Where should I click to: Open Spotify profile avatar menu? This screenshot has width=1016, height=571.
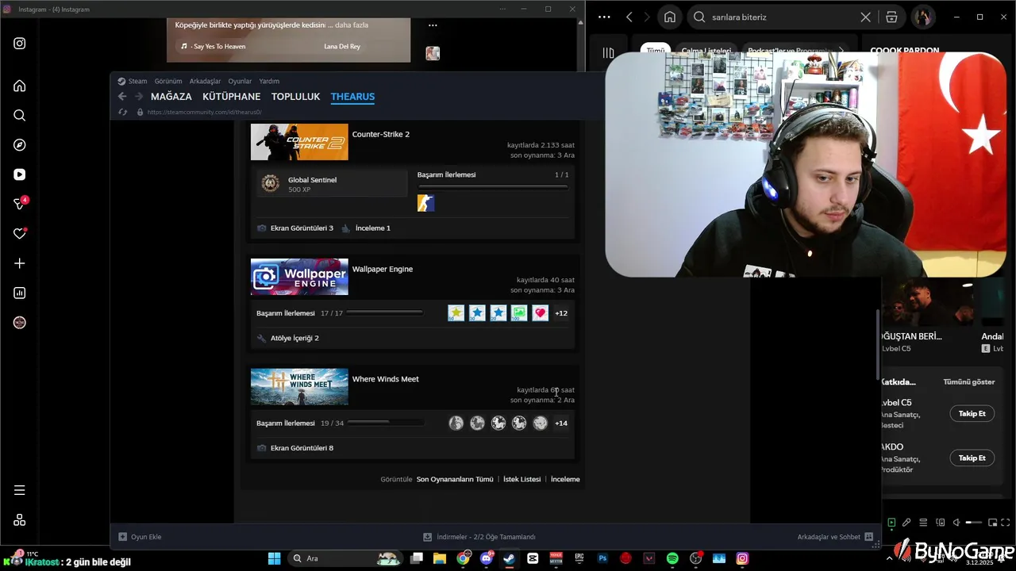pos(923,17)
